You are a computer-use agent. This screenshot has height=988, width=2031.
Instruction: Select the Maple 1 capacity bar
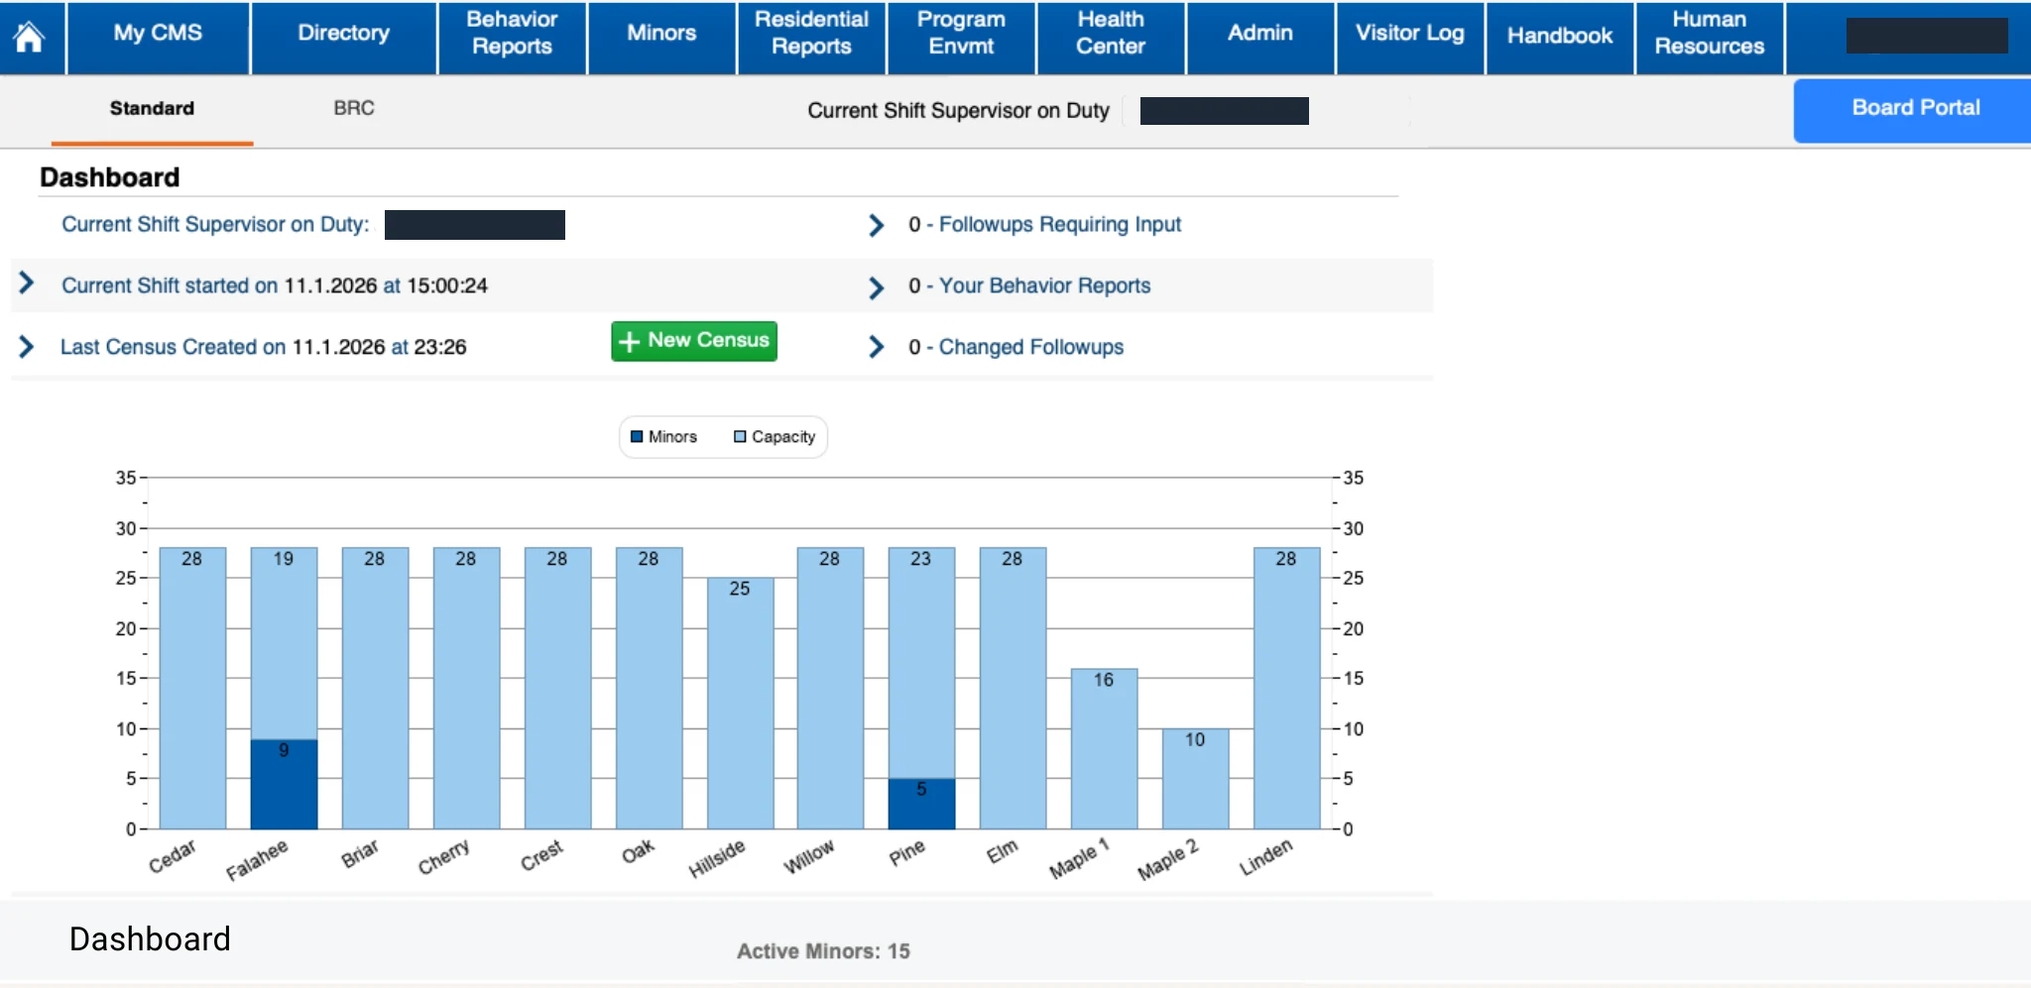pyautogui.click(x=1104, y=748)
